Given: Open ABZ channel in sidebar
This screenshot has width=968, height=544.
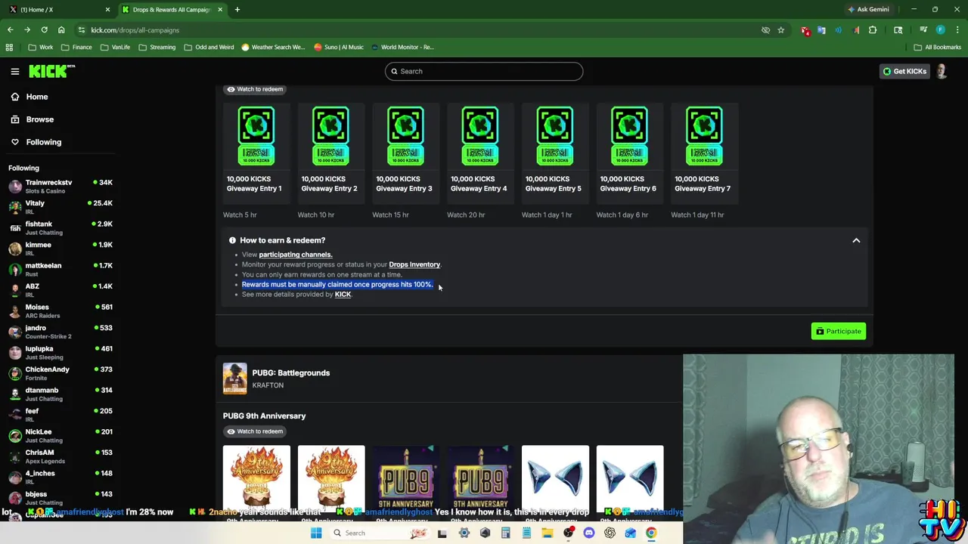Looking at the screenshot, I should [60, 290].
